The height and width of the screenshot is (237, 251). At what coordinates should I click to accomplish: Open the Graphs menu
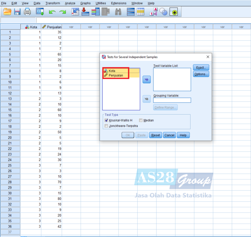pyautogui.click(x=85, y=3)
